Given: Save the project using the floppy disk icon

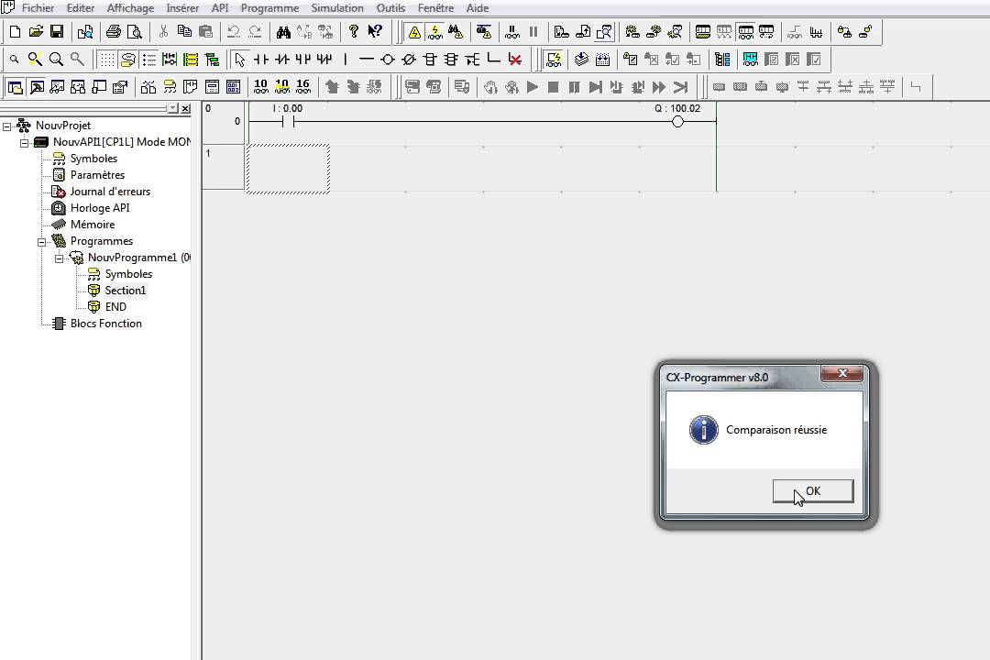Looking at the screenshot, I should pos(57,31).
